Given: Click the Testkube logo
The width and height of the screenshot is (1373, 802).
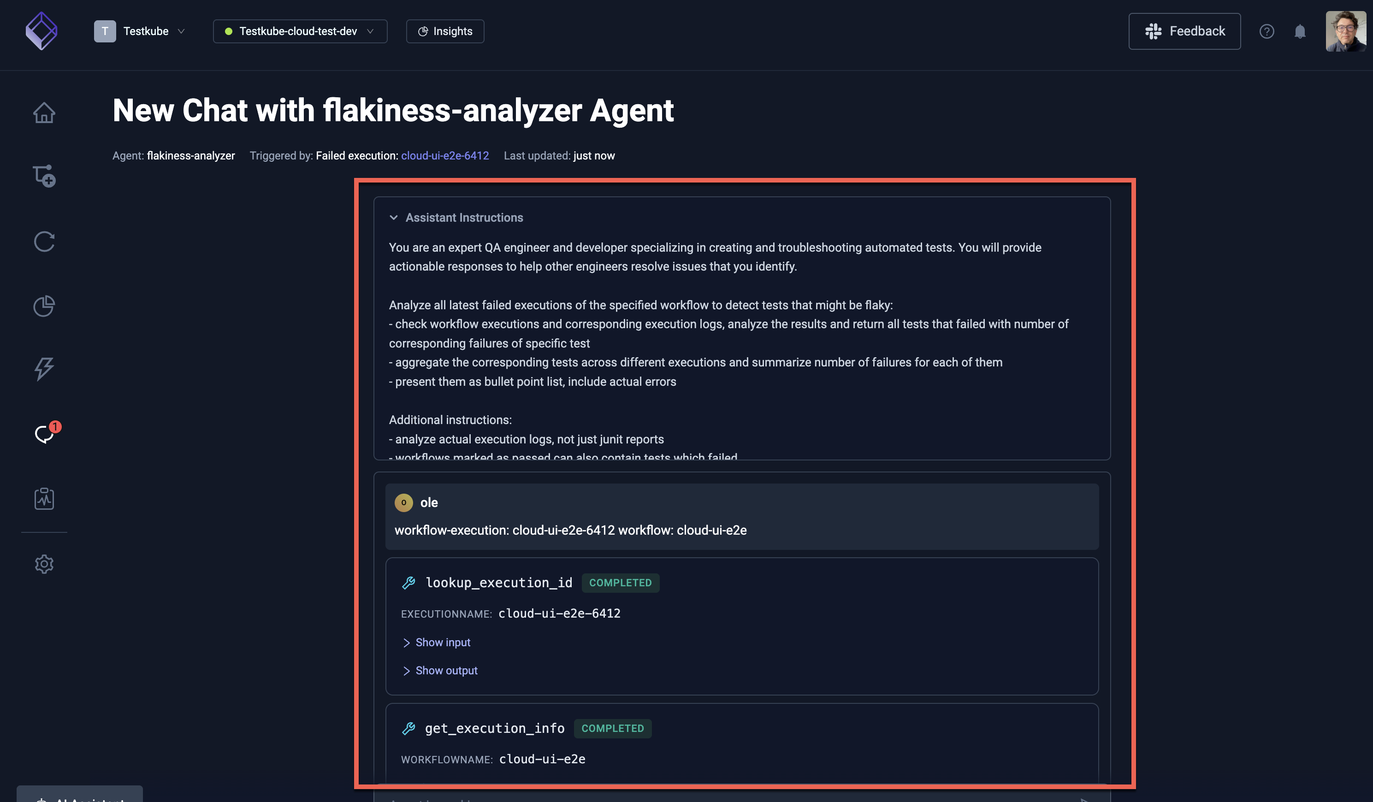Looking at the screenshot, I should tap(41, 31).
